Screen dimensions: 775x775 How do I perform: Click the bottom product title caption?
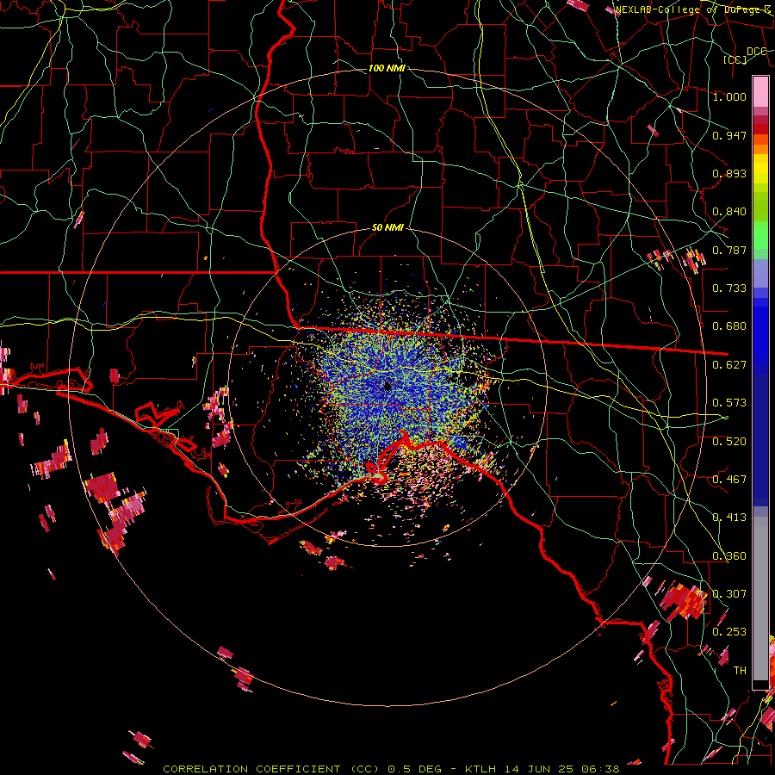391,769
